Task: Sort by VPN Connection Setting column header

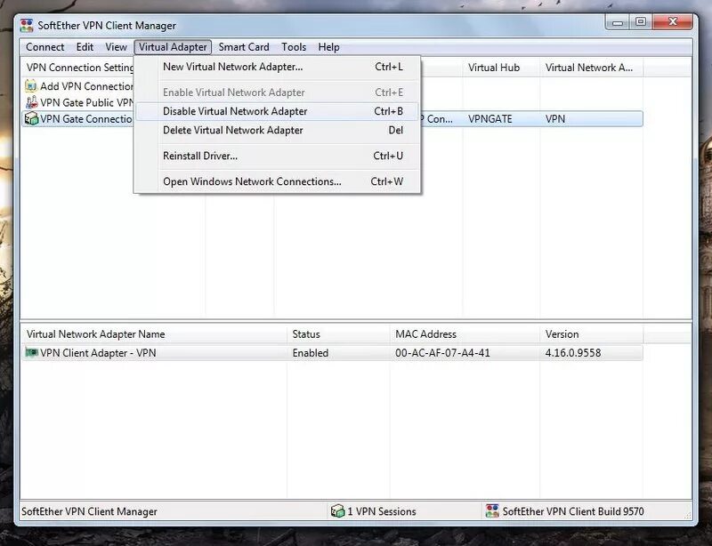Action: pyautogui.click(x=78, y=68)
